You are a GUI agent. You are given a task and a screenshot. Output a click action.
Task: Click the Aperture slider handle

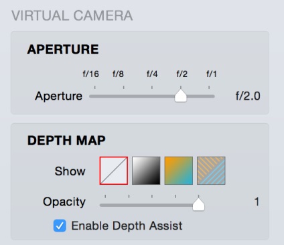point(181,95)
